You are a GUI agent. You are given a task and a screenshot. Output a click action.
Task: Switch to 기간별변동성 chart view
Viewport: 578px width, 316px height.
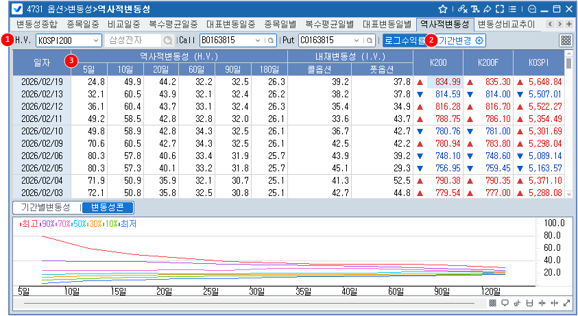coord(45,207)
